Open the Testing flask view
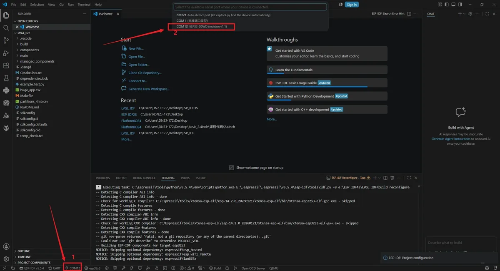500x271 pixels. 6,78
